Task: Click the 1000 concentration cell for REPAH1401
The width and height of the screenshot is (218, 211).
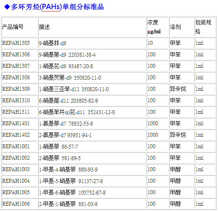Action: 158,123
